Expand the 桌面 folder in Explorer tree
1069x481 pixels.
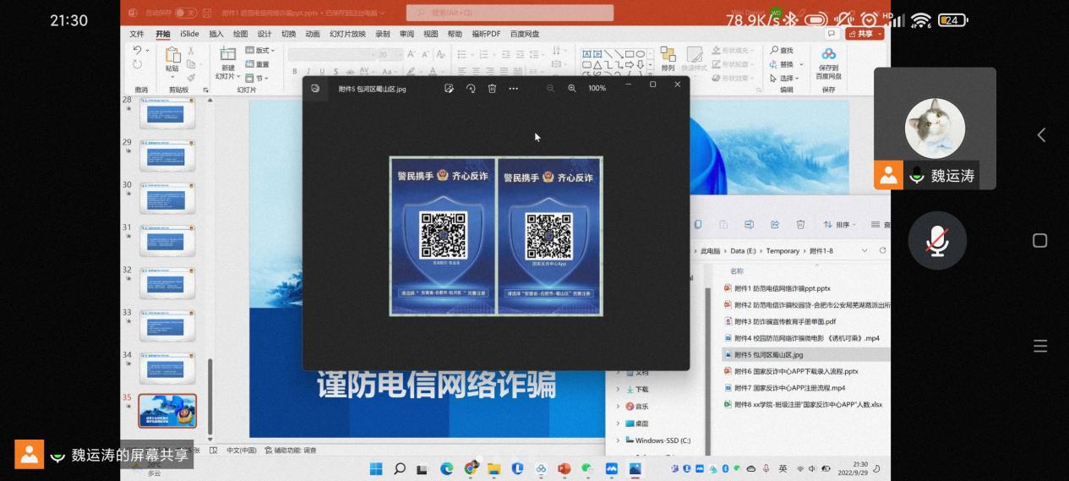point(618,424)
